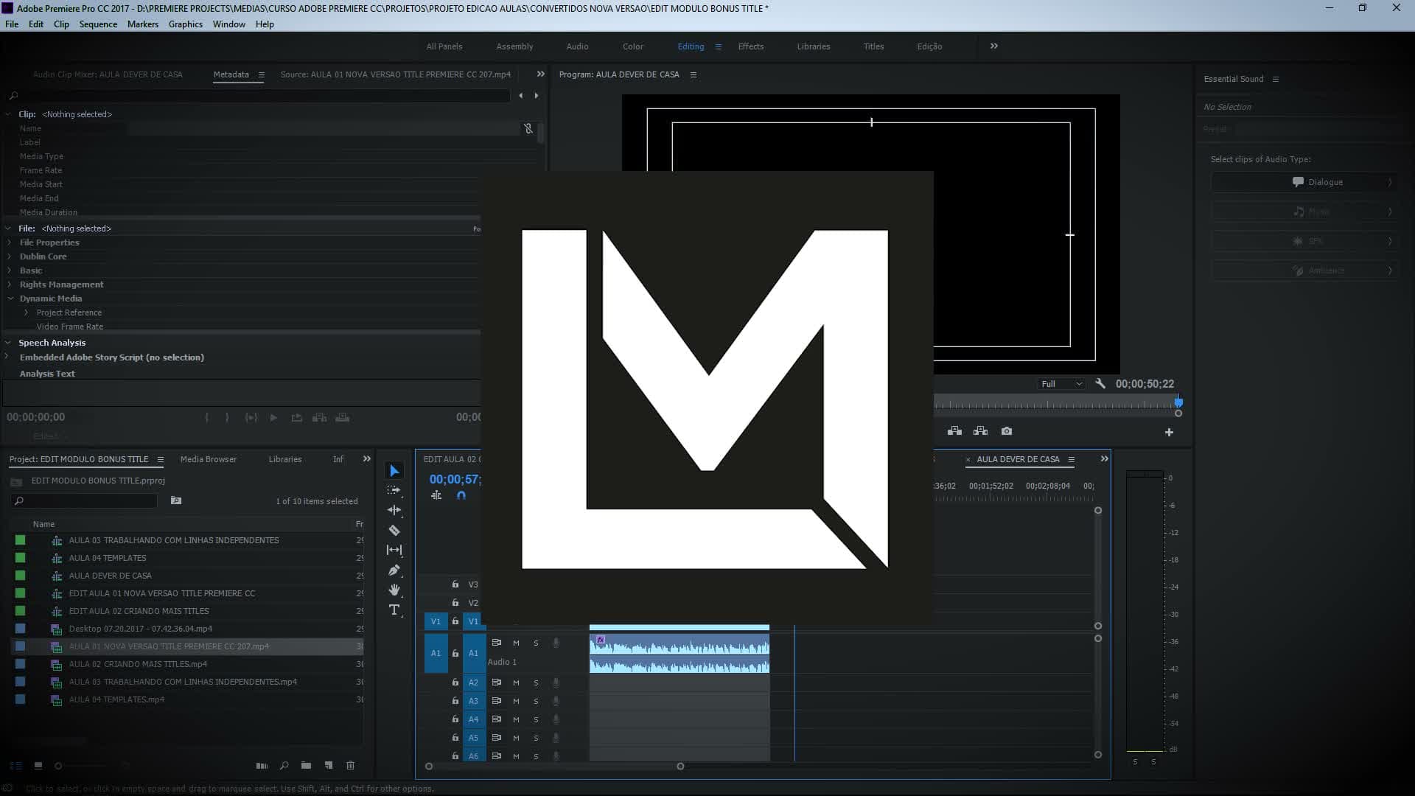
Task: Select the Ripple Edit tool
Action: (x=394, y=510)
